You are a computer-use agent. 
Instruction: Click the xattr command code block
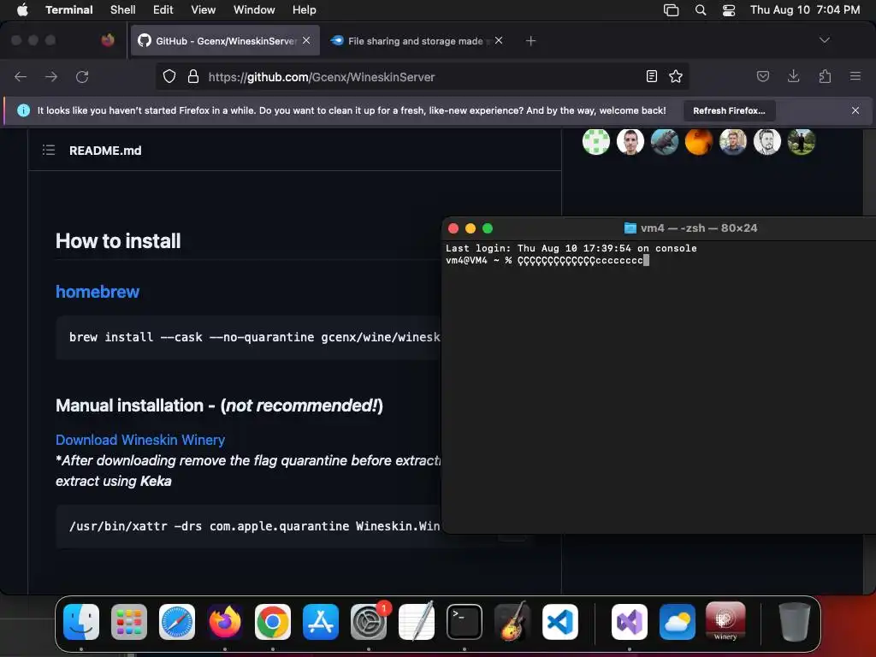point(249,526)
